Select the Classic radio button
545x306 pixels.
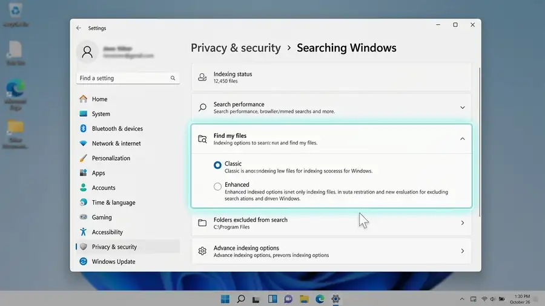pos(217,165)
